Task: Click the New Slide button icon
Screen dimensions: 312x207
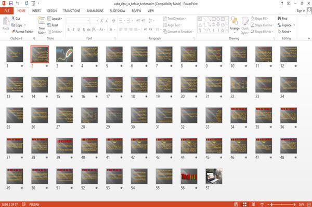Action: (x=42, y=21)
